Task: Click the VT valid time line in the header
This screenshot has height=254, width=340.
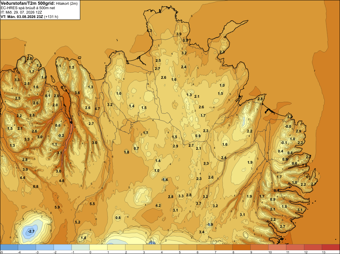Action: pos(29,17)
